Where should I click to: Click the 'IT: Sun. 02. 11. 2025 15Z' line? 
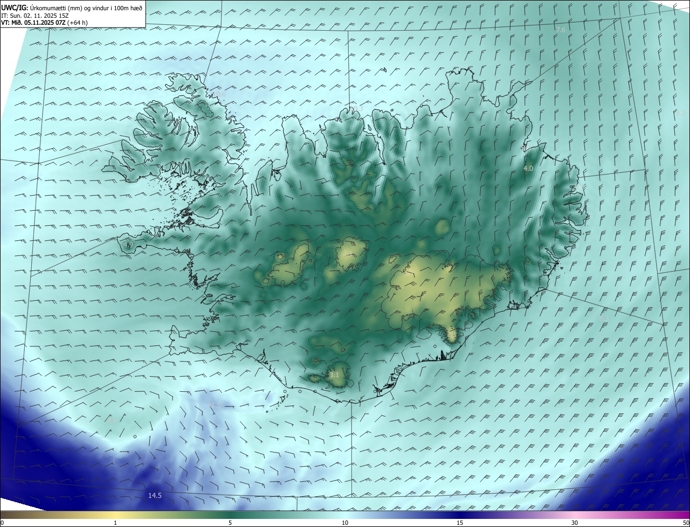click(x=35, y=16)
